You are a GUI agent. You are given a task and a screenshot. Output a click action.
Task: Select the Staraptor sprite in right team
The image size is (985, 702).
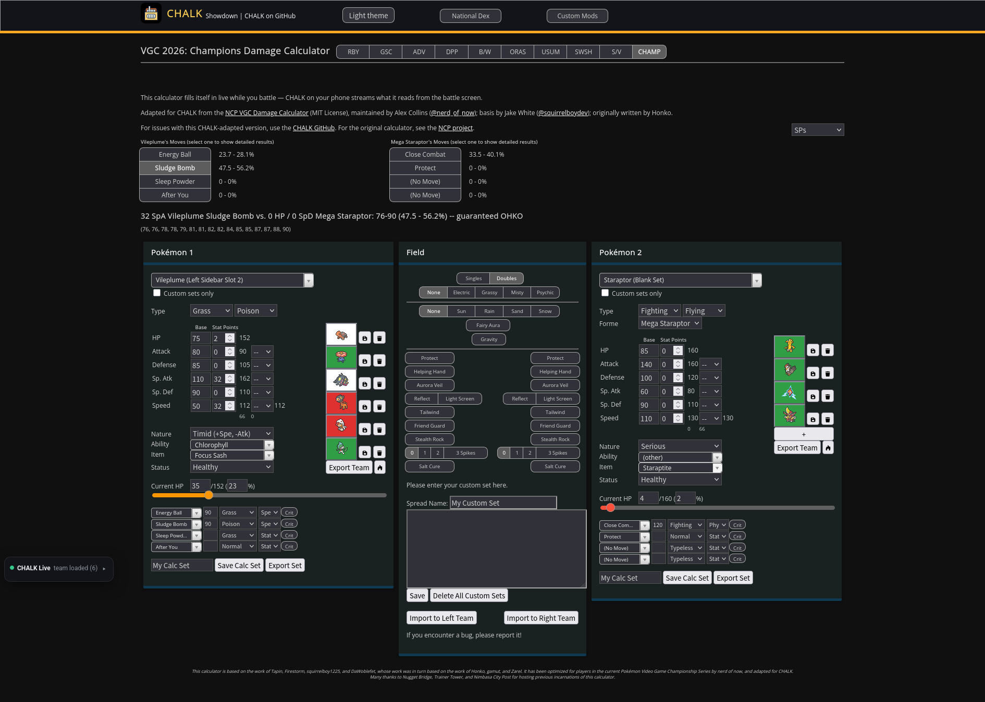[790, 370]
